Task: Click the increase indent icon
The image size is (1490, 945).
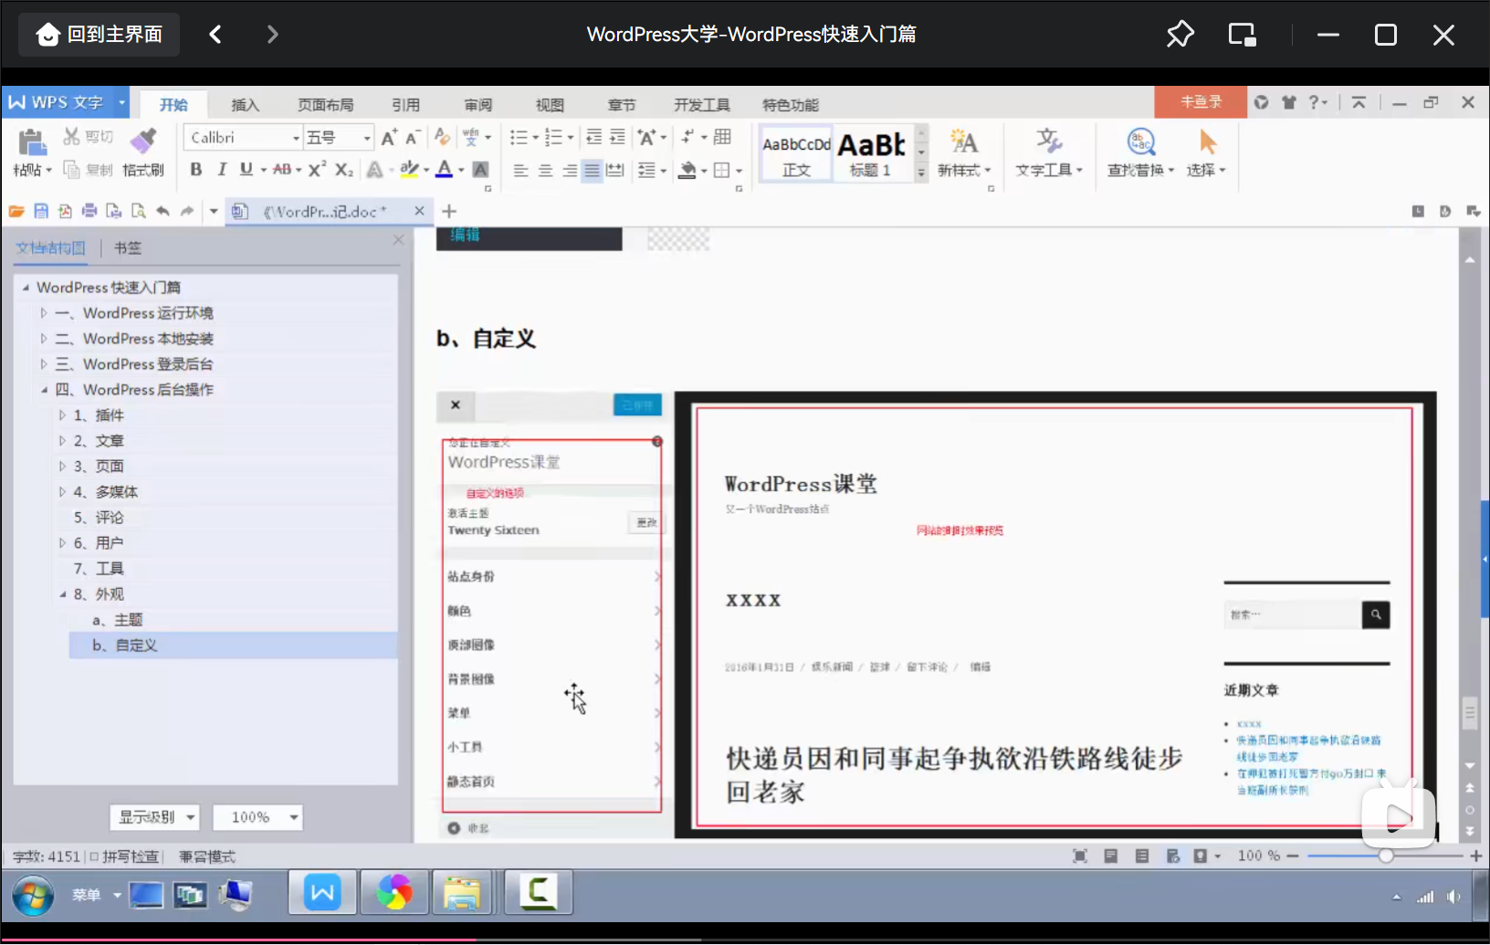Action: pos(618,137)
